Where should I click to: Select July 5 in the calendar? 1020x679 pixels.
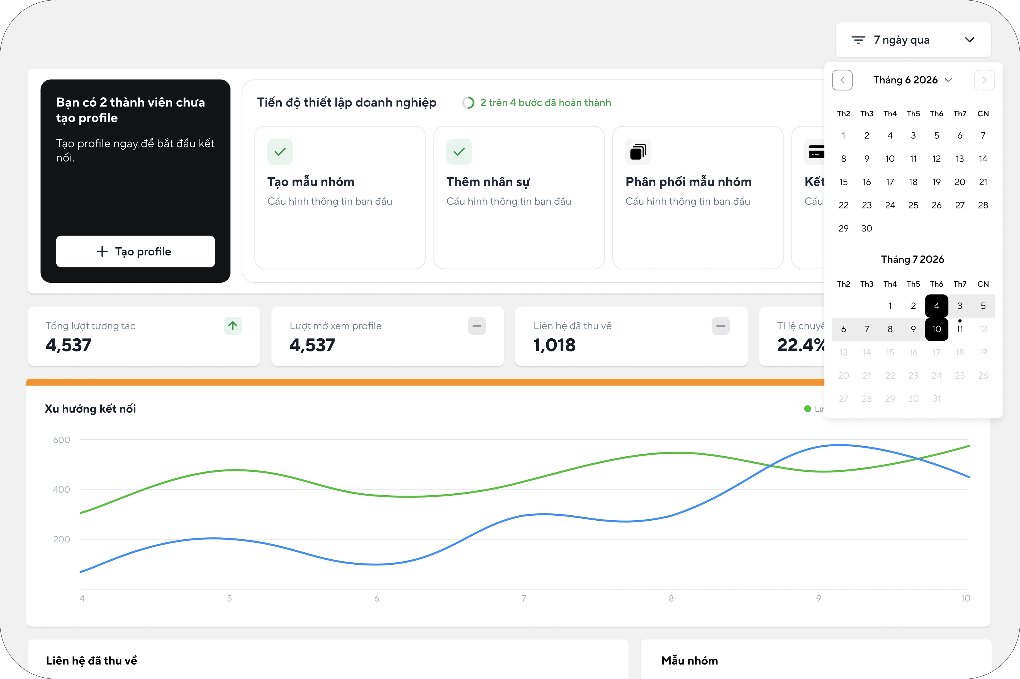pos(983,306)
